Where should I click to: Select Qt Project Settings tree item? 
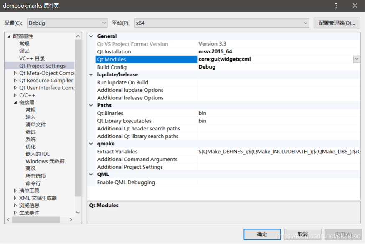[x=42, y=66]
